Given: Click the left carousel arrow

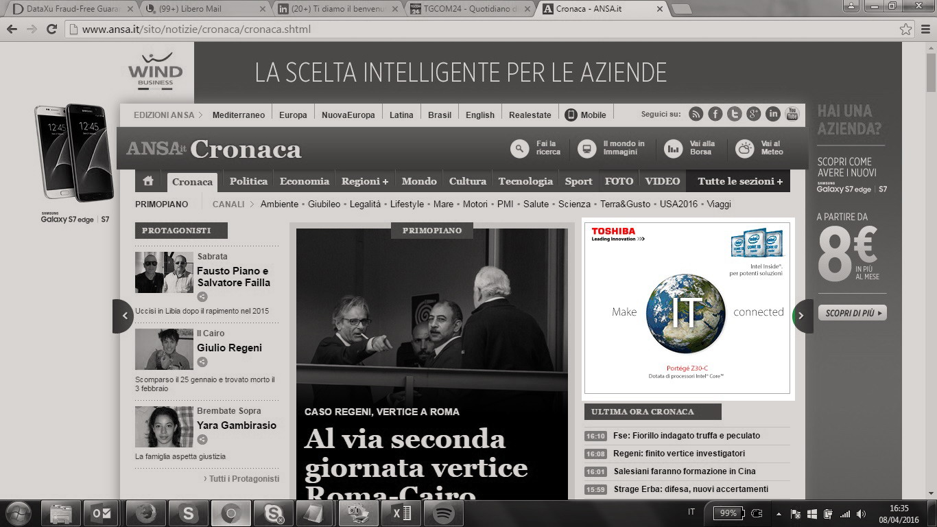Looking at the screenshot, I should pos(124,316).
